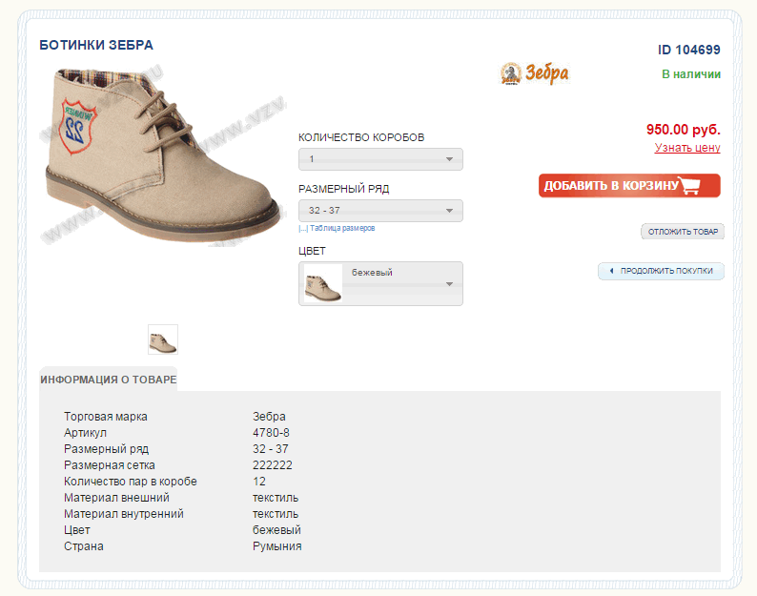Click the product ID 104699 text

click(x=689, y=50)
